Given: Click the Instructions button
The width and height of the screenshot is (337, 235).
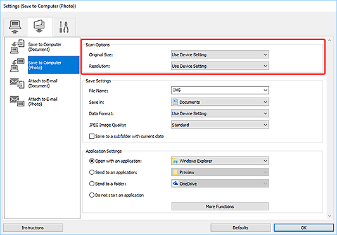Looking at the screenshot, I should click(x=33, y=227).
